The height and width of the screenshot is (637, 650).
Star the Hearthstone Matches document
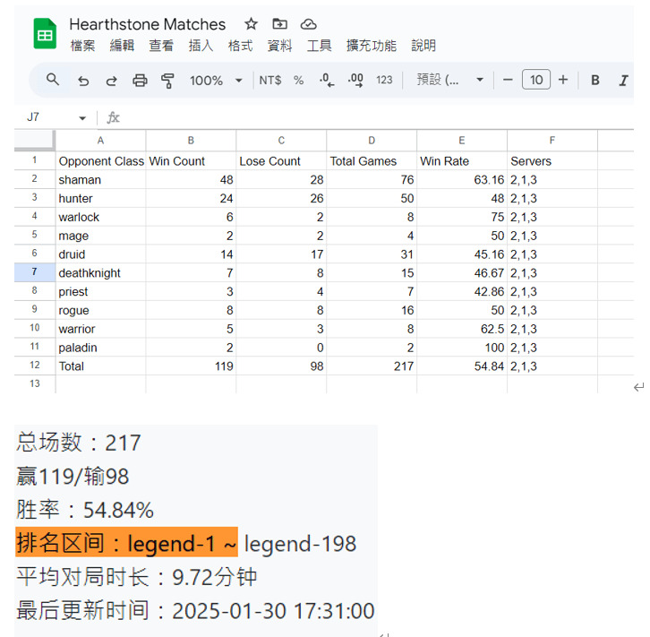(x=252, y=24)
